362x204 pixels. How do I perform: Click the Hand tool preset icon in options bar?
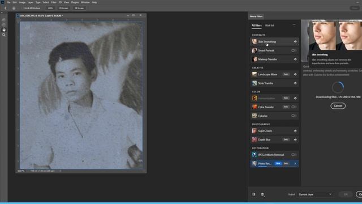14,8
